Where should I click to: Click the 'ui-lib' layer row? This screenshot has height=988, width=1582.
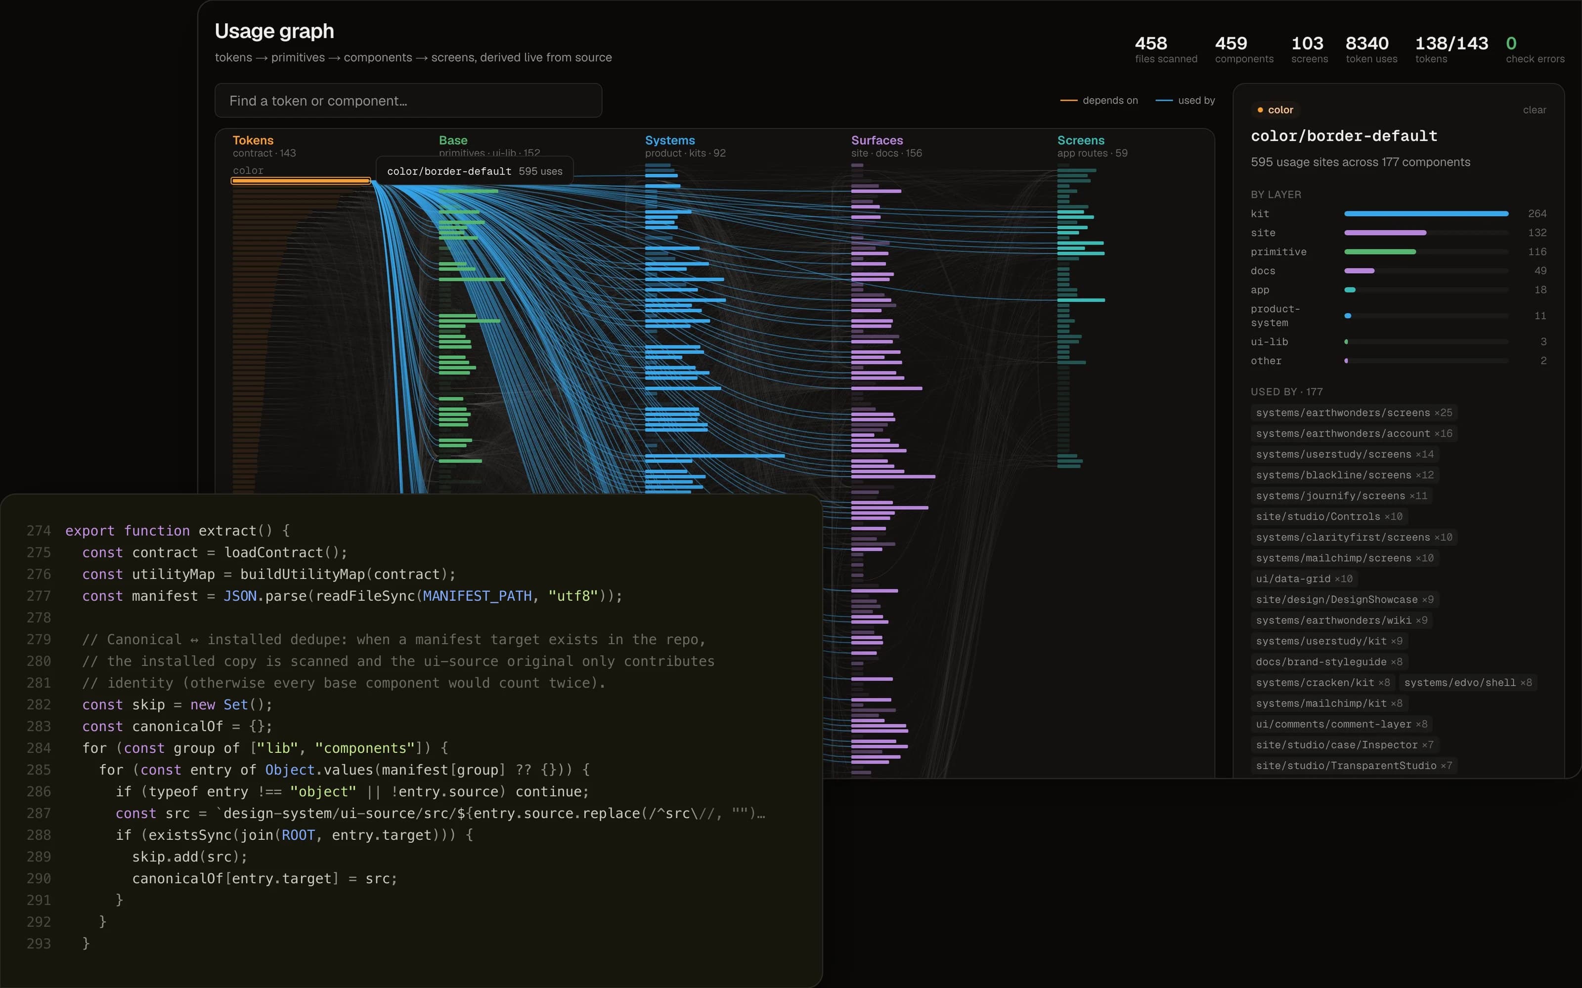coord(1398,342)
